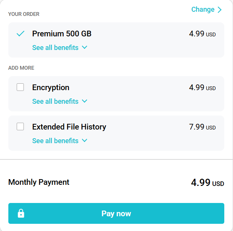Show "See all benefits" for Extended File History
Screen dimensions: 233x231
tap(55, 141)
